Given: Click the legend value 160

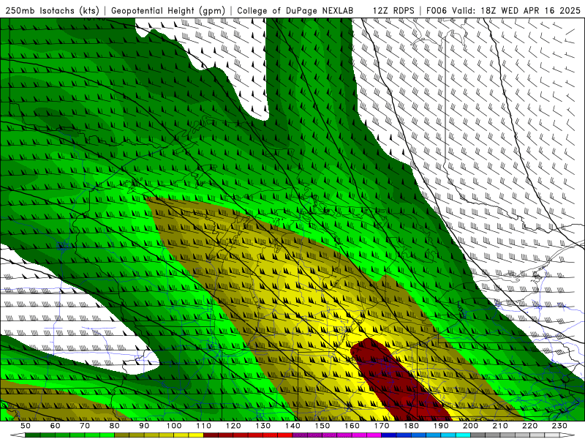Looking at the screenshot, I should (352, 426).
